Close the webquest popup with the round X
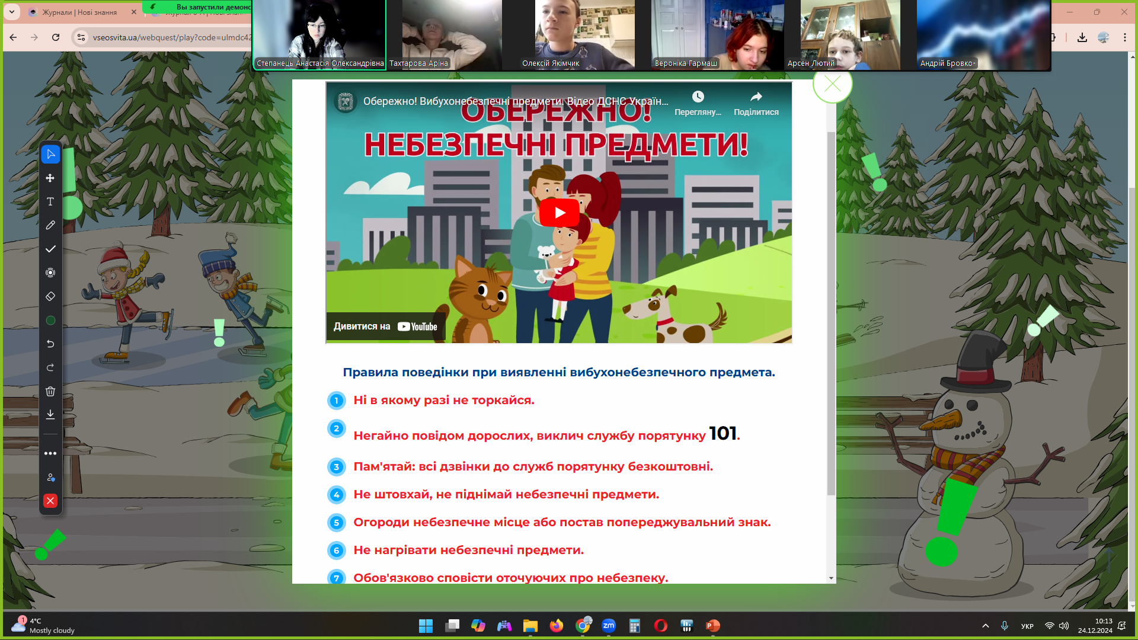The width and height of the screenshot is (1138, 640). point(832,84)
